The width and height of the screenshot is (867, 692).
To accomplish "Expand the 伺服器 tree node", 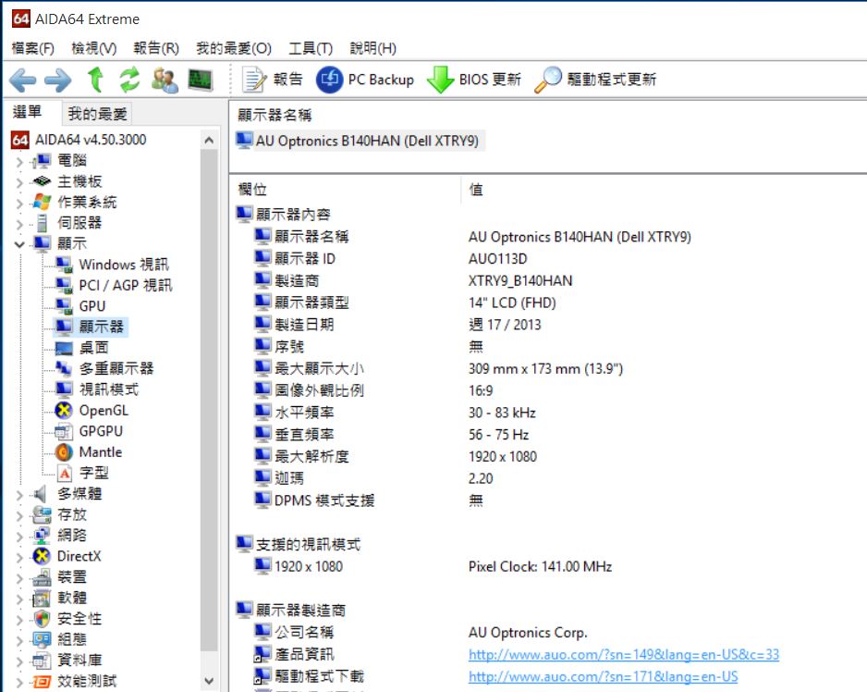I will point(19,224).
